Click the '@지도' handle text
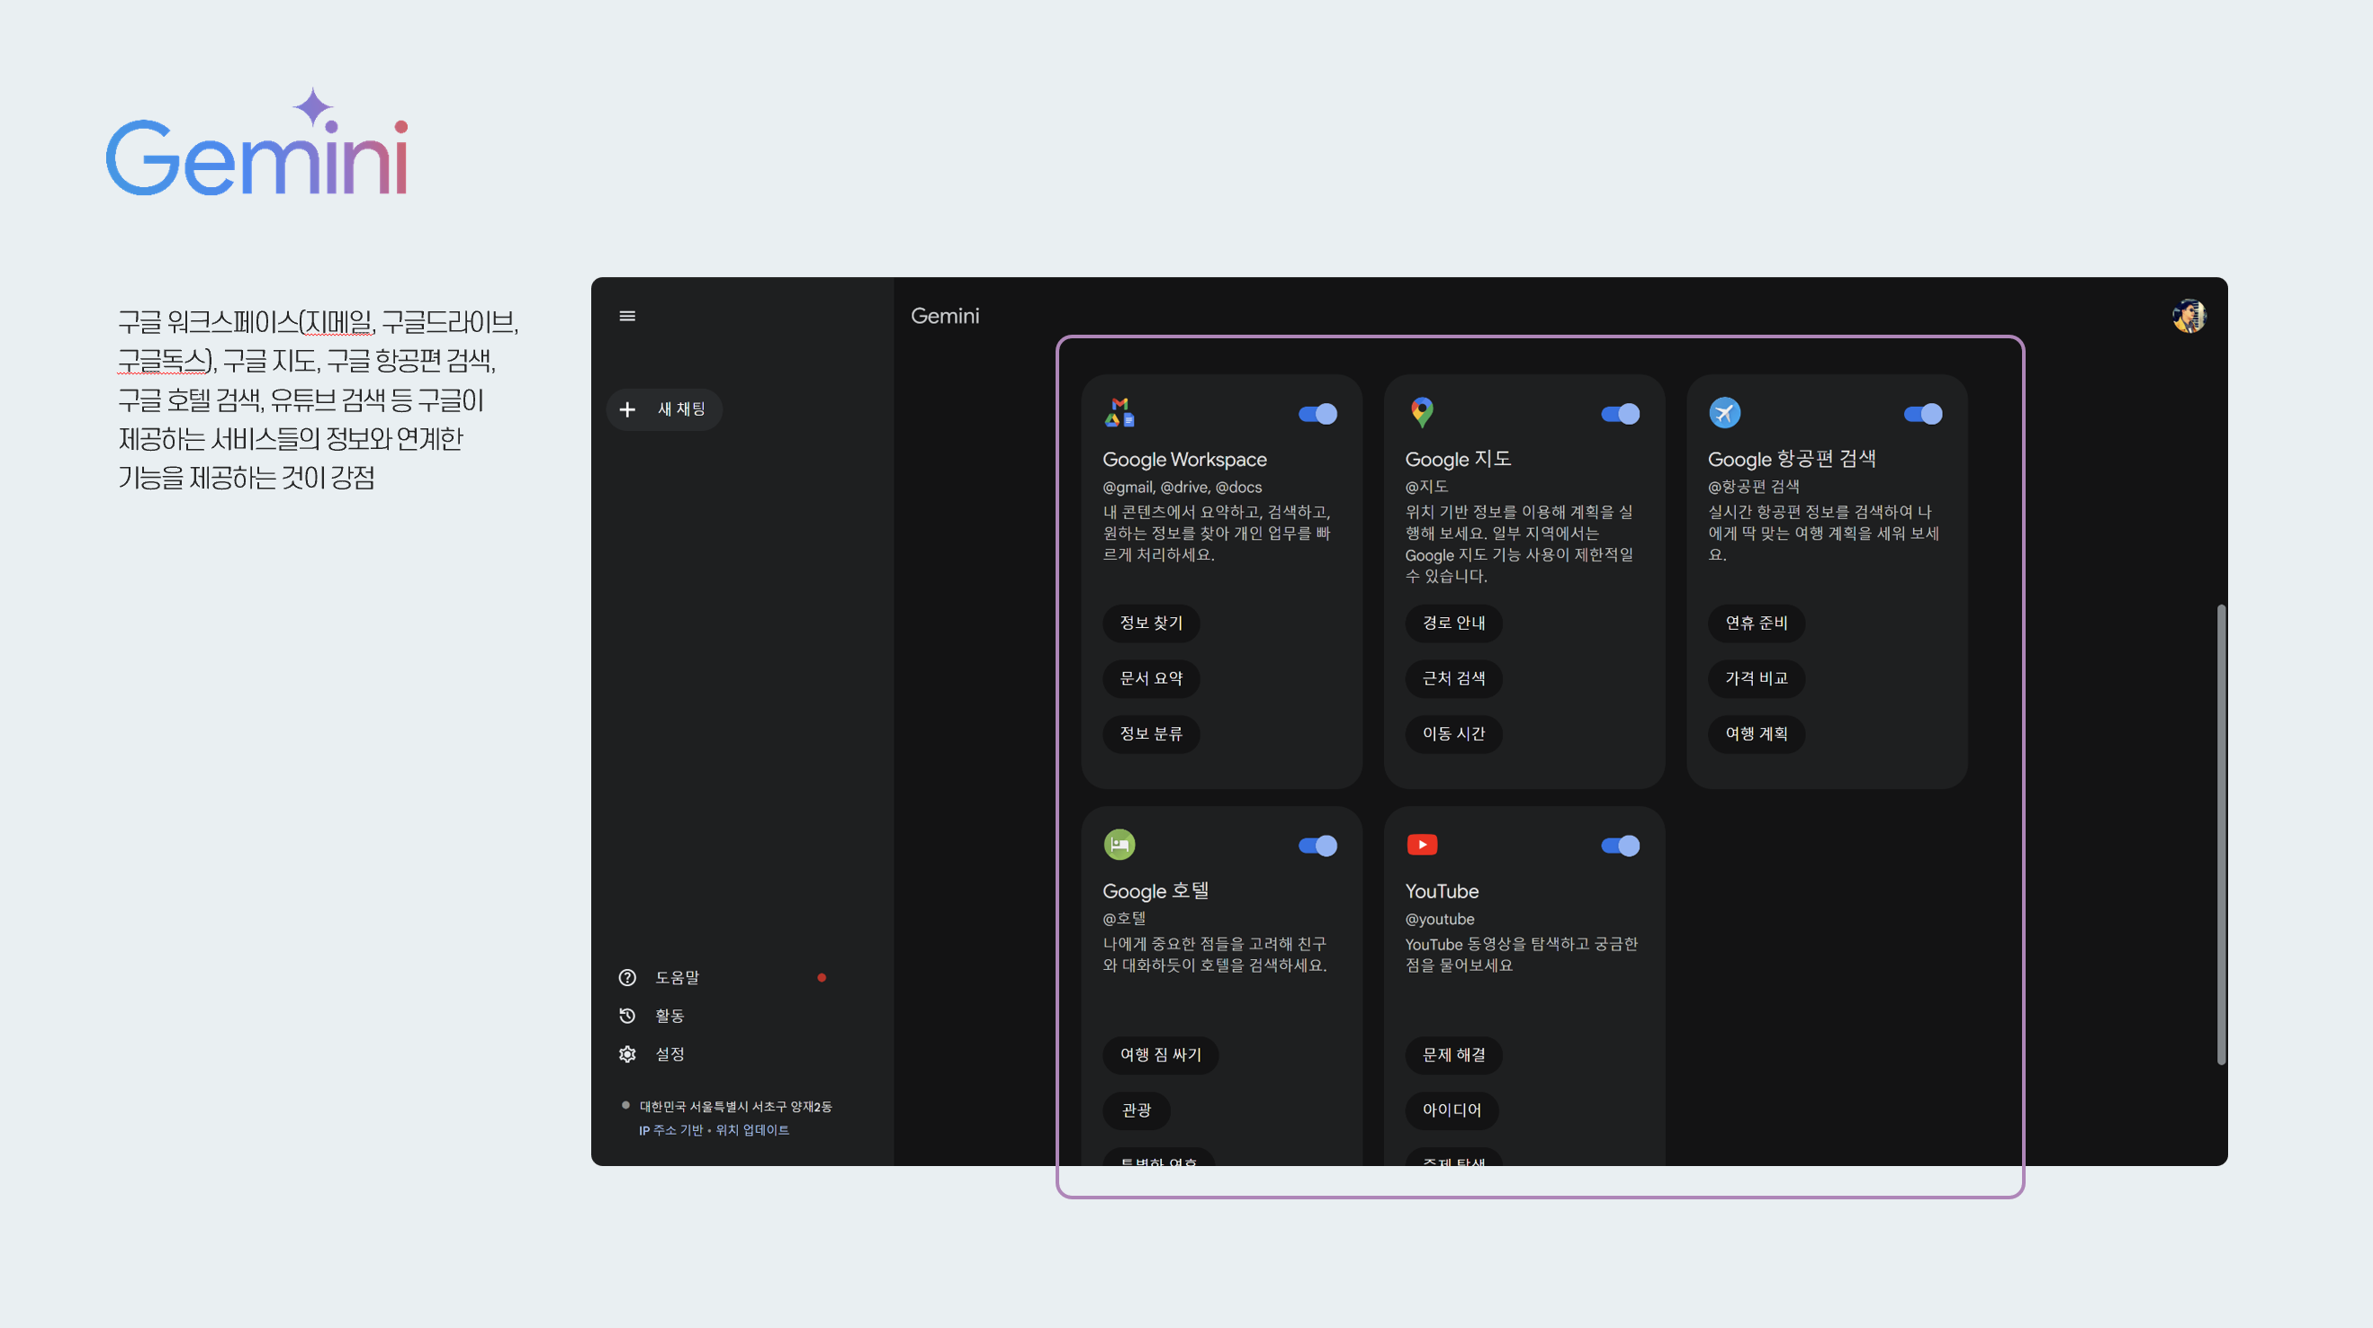Viewport: 2373px width, 1328px height. (x=1426, y=486)
